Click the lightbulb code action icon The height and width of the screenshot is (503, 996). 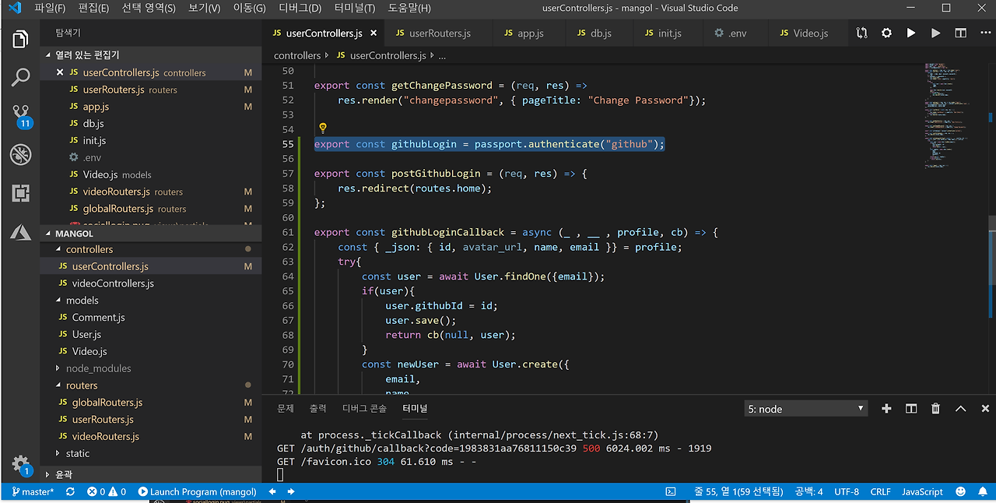[322, 128]
